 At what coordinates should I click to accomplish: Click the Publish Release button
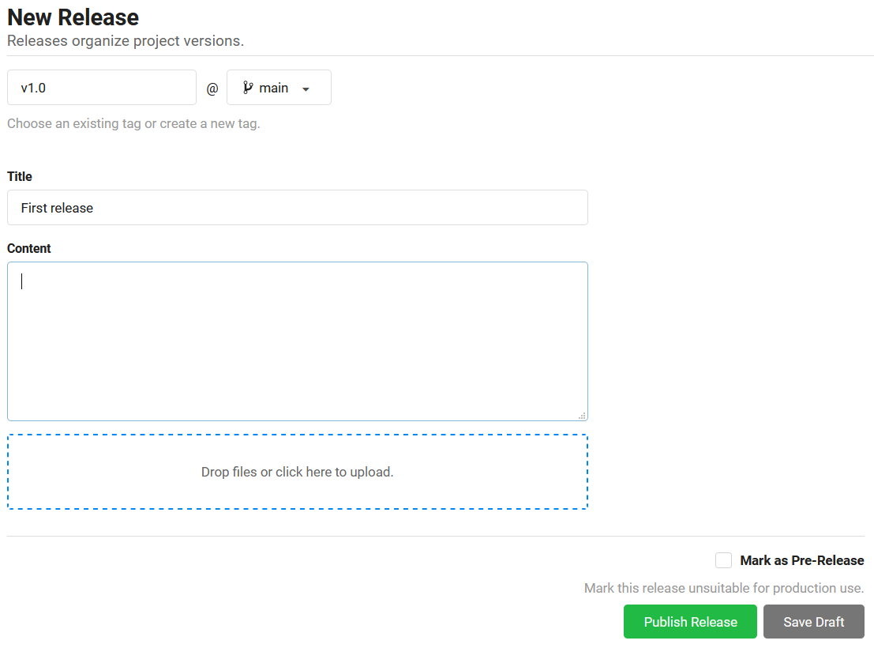pyautogui.click(x=690, y=622)
